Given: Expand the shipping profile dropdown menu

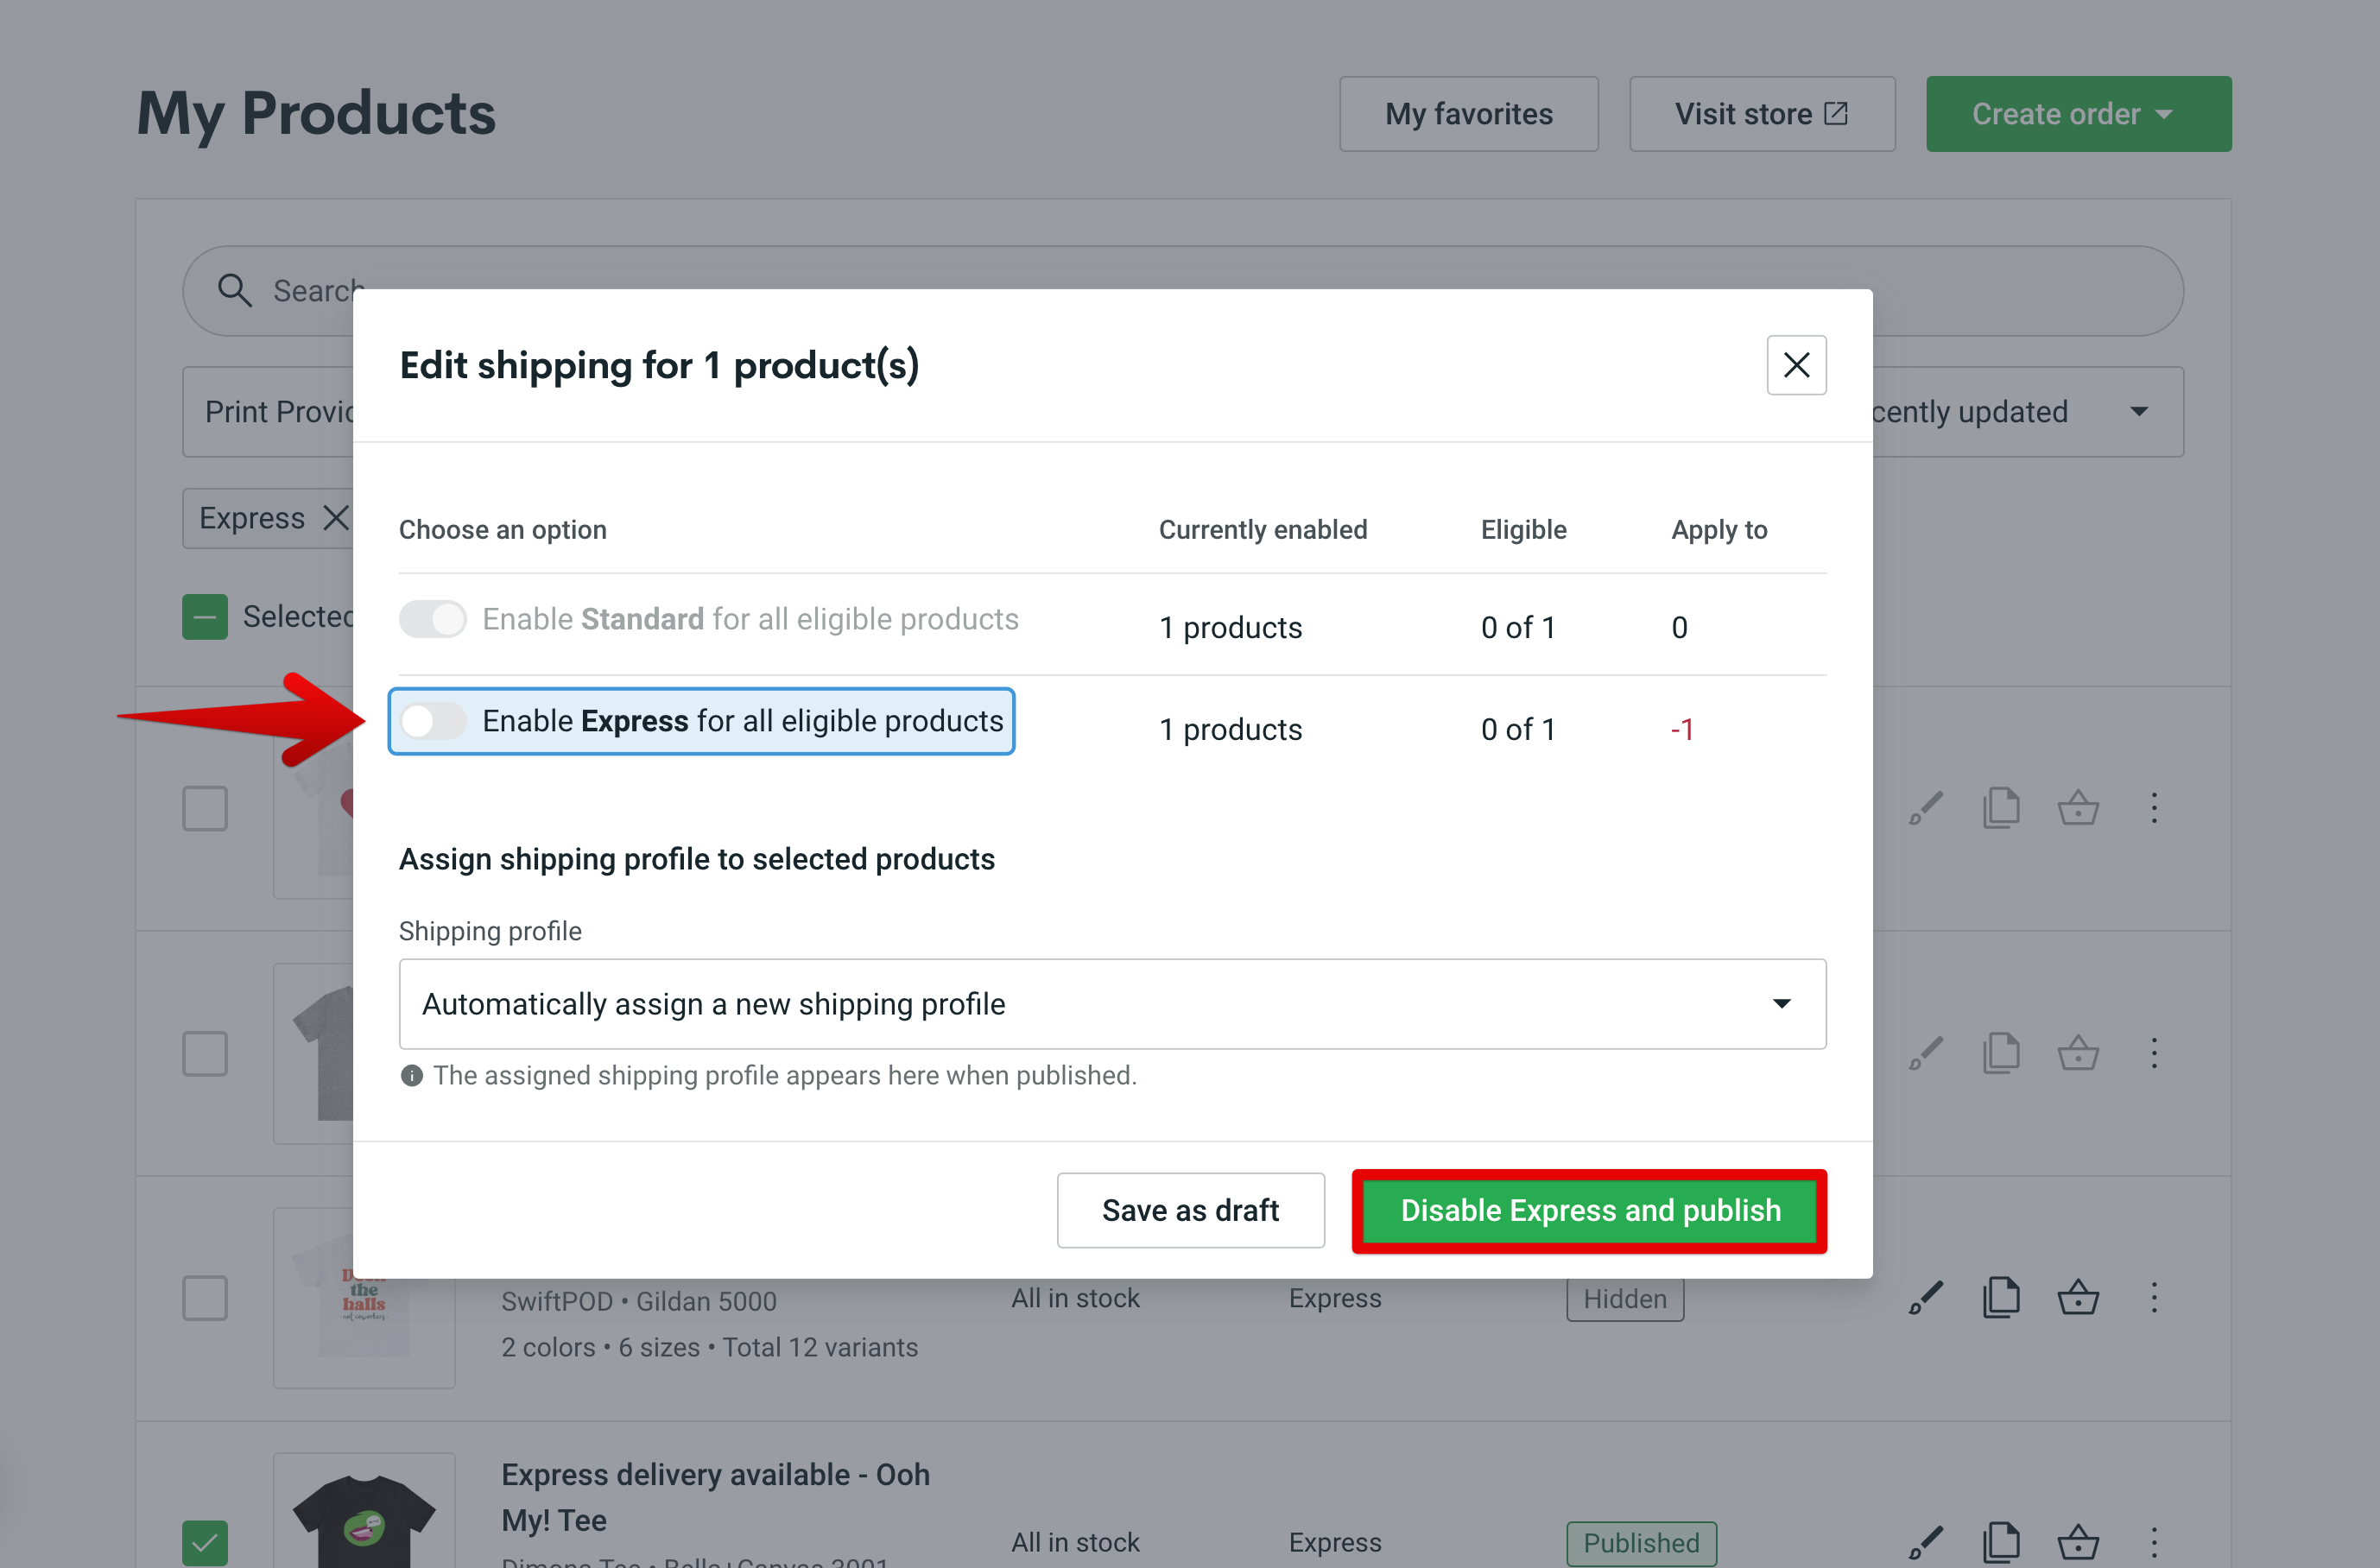Looking at the screenshot, I should coord(1783,1002).
